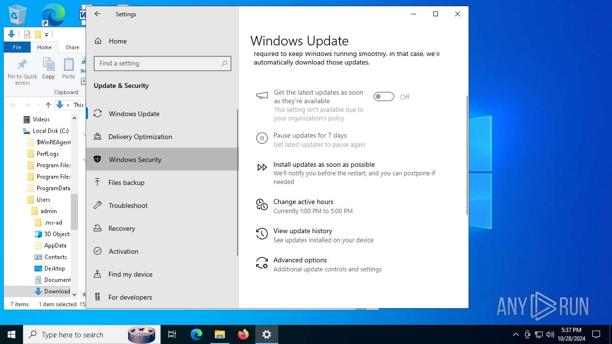Click the Explorer navigation Back arrow

point(13,105)
